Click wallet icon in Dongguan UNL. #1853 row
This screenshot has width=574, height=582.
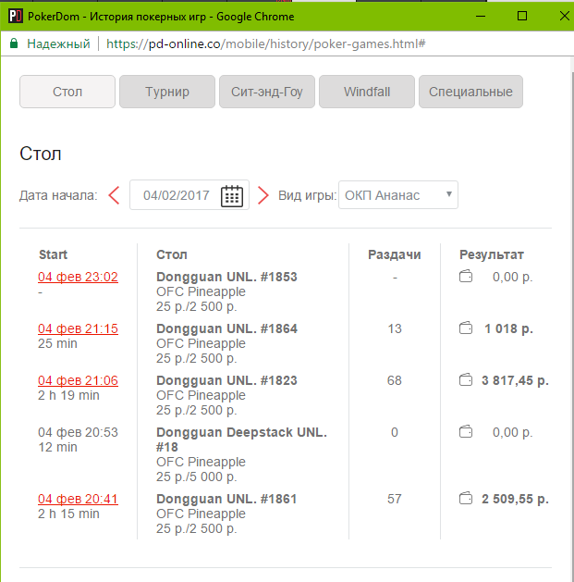point(466,277)
